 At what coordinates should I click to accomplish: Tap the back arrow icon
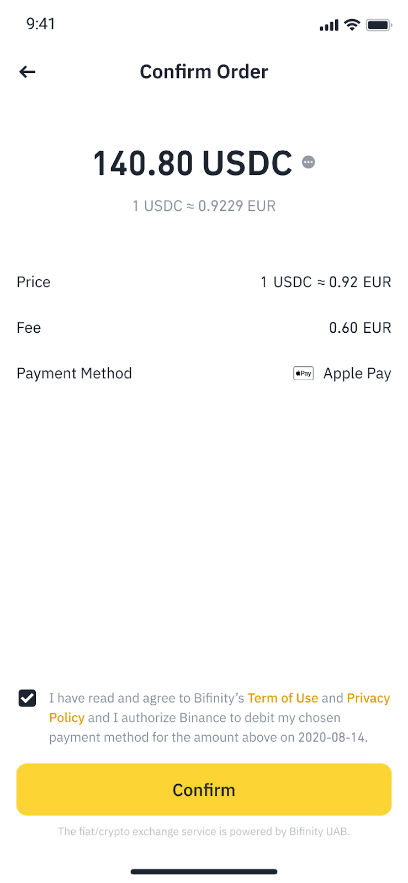pyautogui.click(x=27, y=72)
